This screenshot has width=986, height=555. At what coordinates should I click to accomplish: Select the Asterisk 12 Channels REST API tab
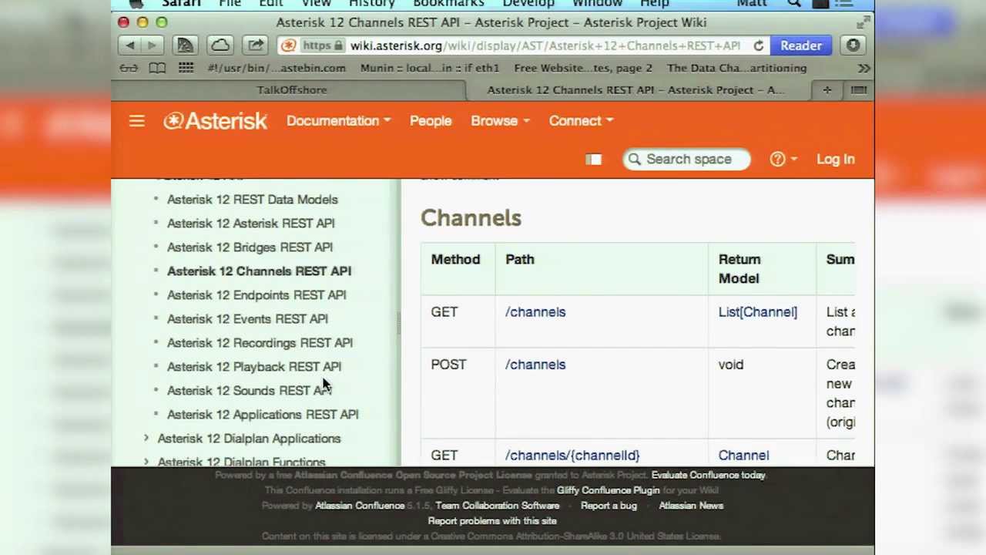(636, 90)
